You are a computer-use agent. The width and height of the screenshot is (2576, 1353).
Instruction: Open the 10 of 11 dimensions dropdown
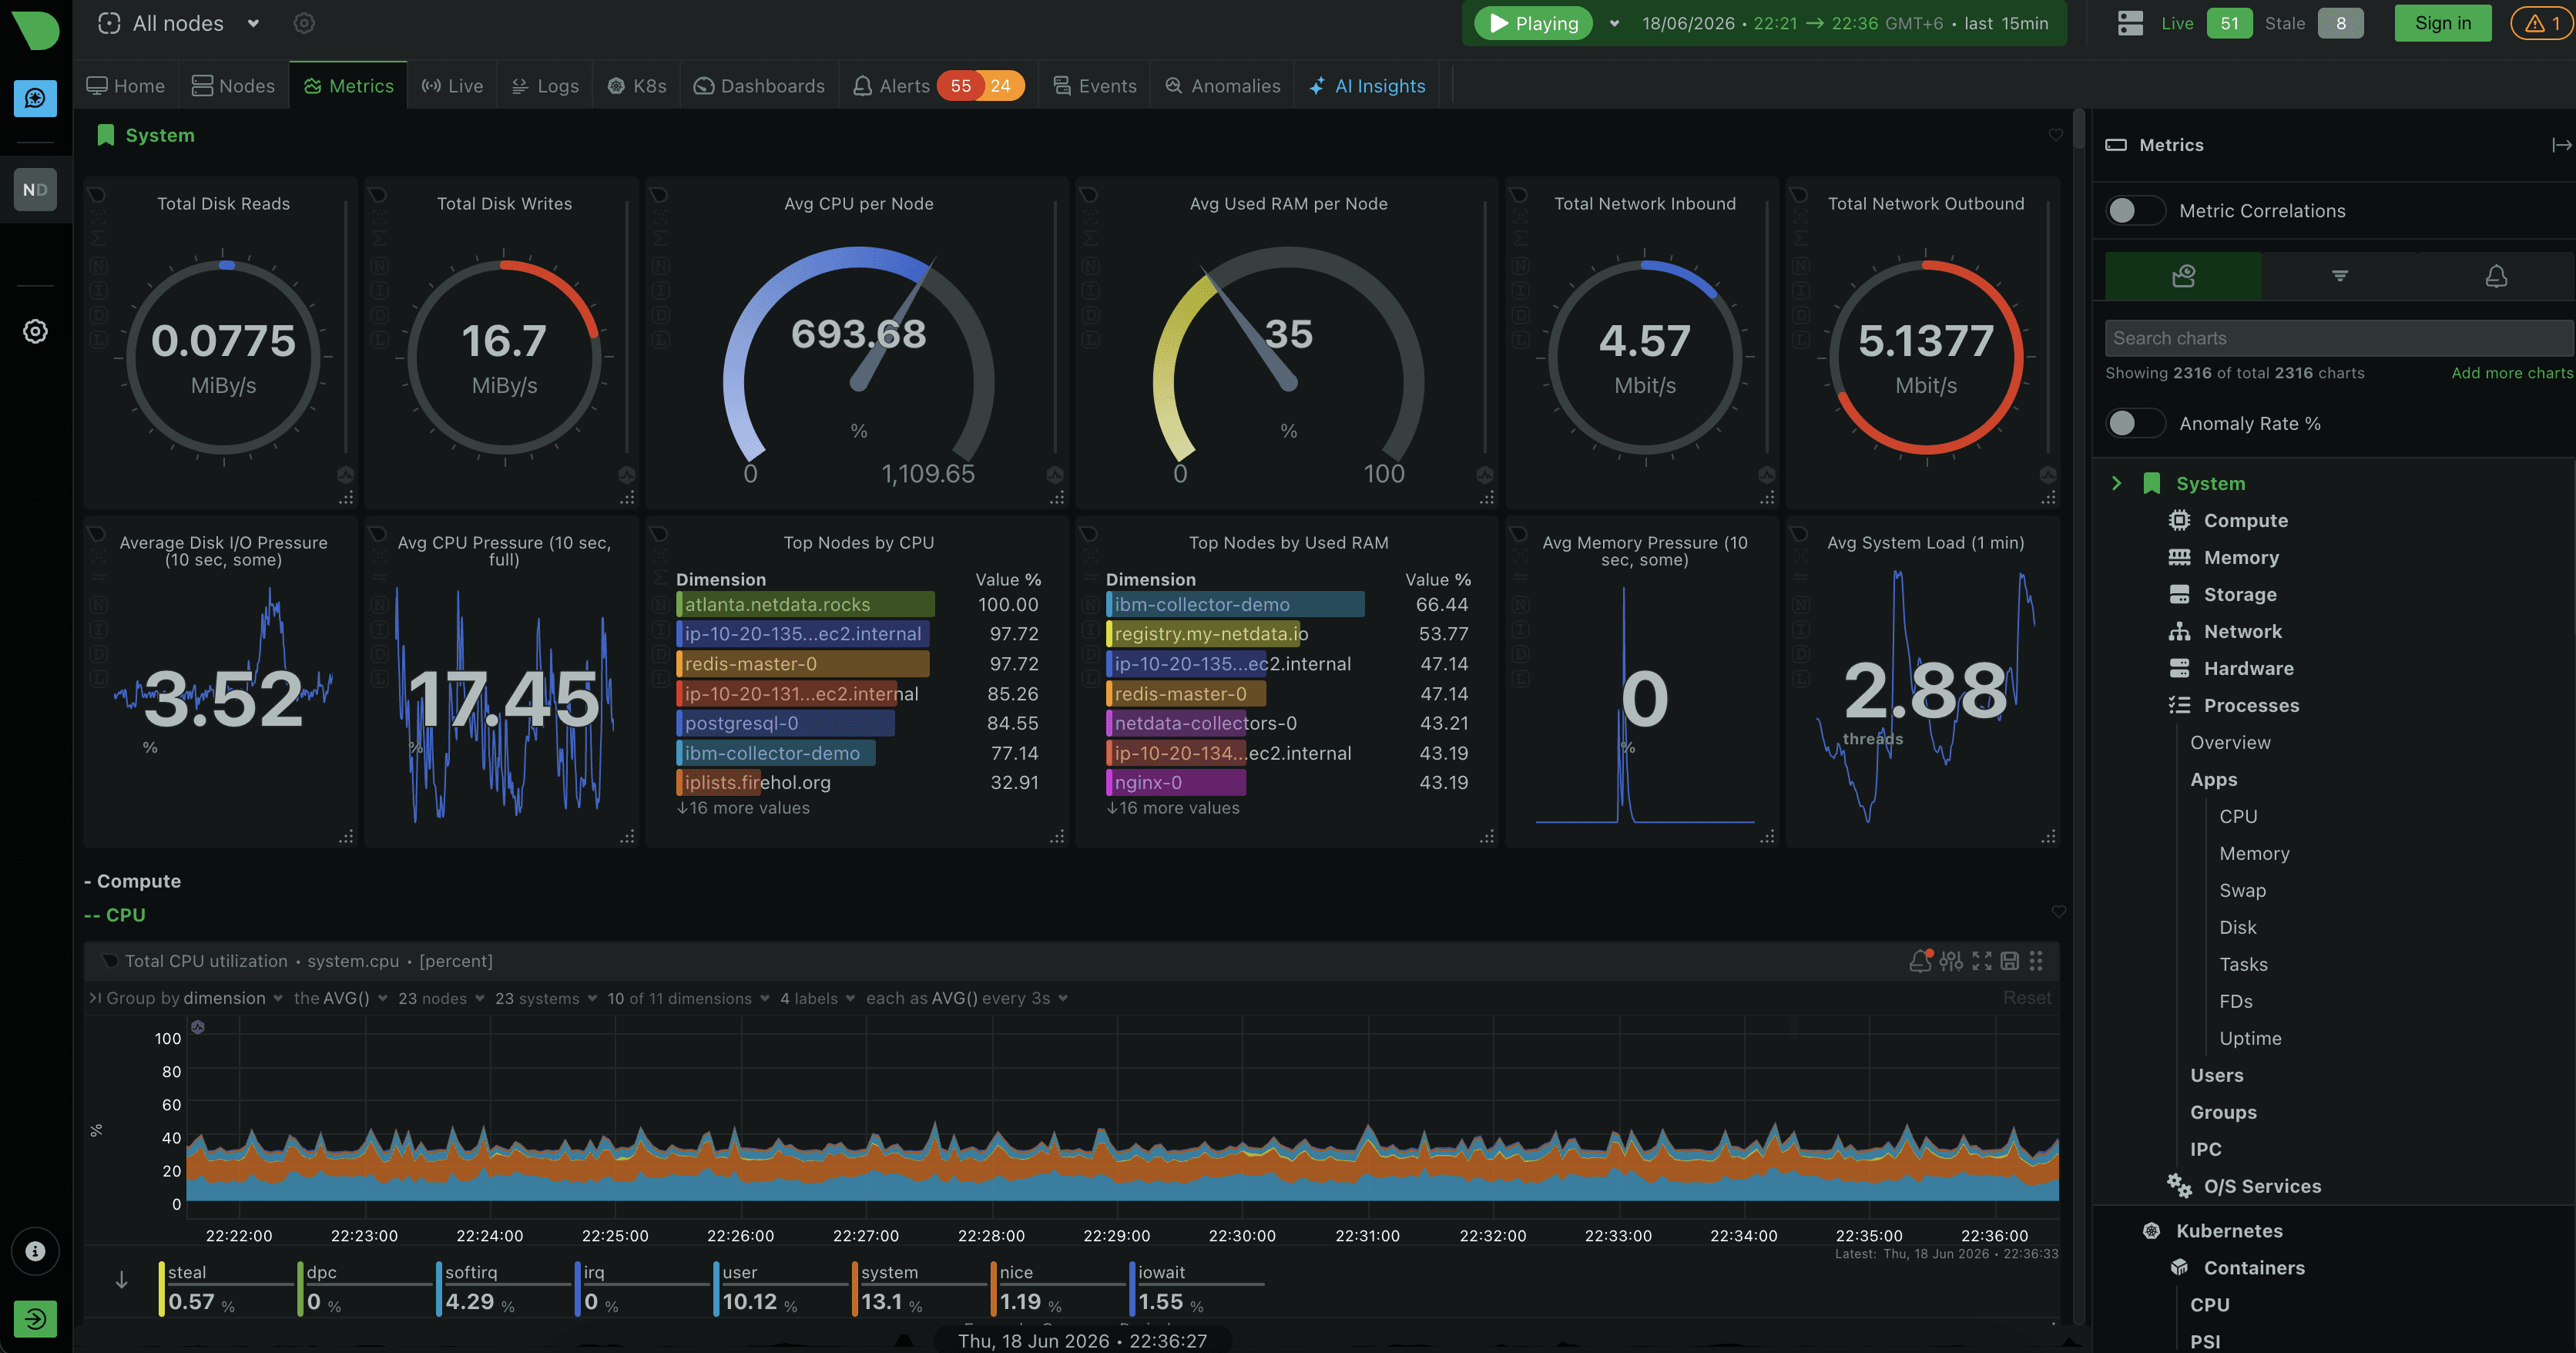coord(688,998)
